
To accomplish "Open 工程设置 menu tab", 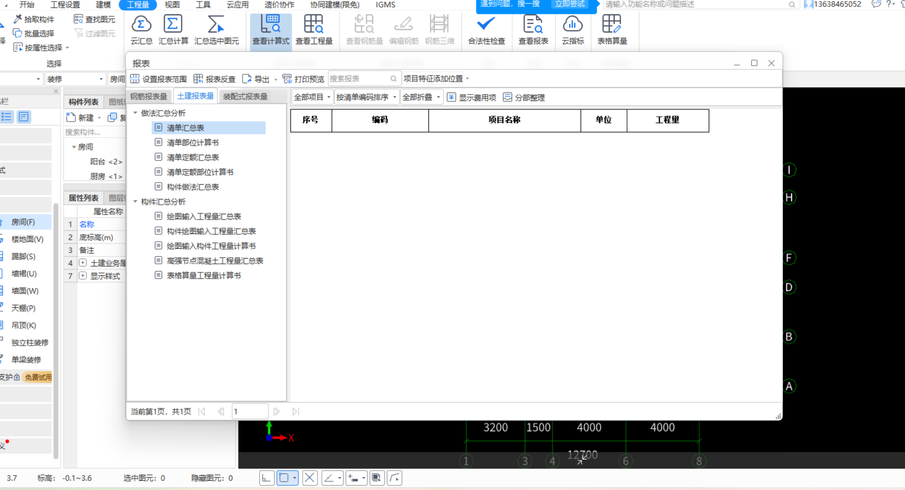I will (x=65, y=4).
